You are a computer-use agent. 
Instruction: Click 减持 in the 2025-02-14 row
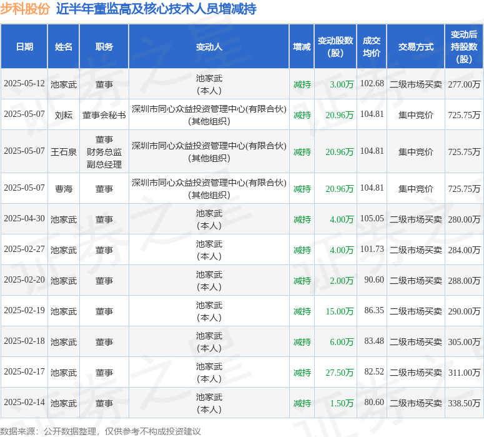click(302, 403)
